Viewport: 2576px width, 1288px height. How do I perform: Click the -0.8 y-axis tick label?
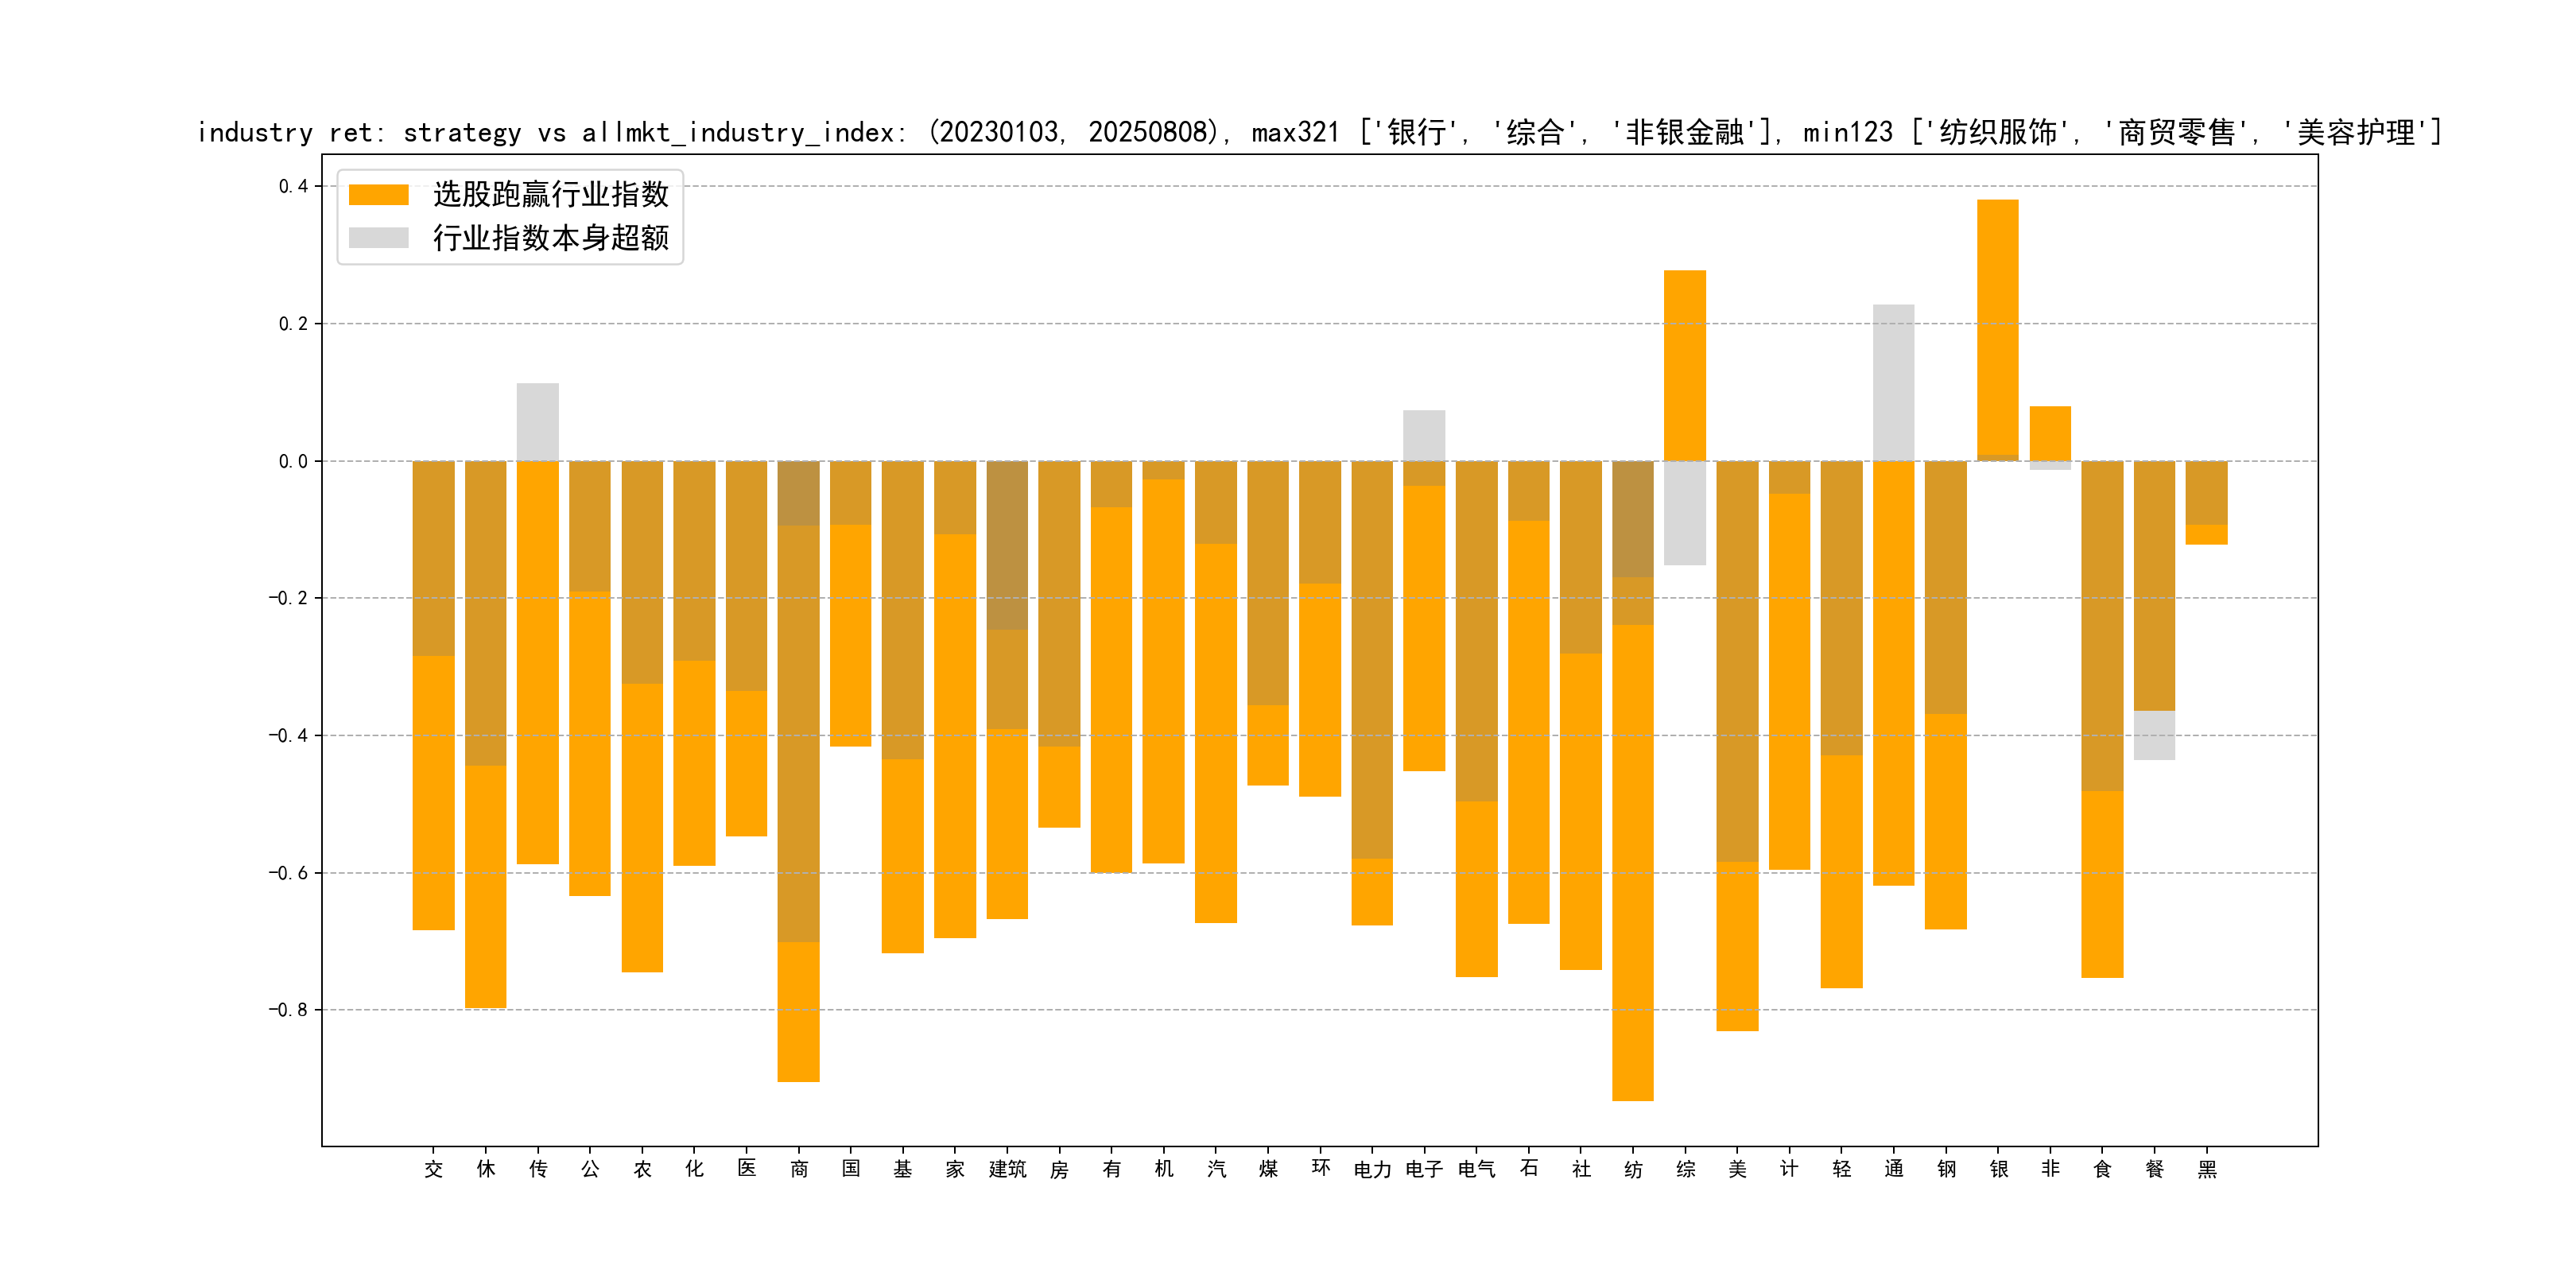[x=288, y=1010]
